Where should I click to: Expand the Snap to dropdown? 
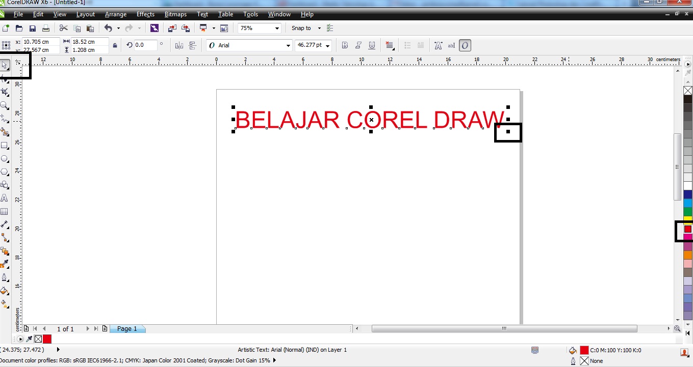[x=319, y=29]
